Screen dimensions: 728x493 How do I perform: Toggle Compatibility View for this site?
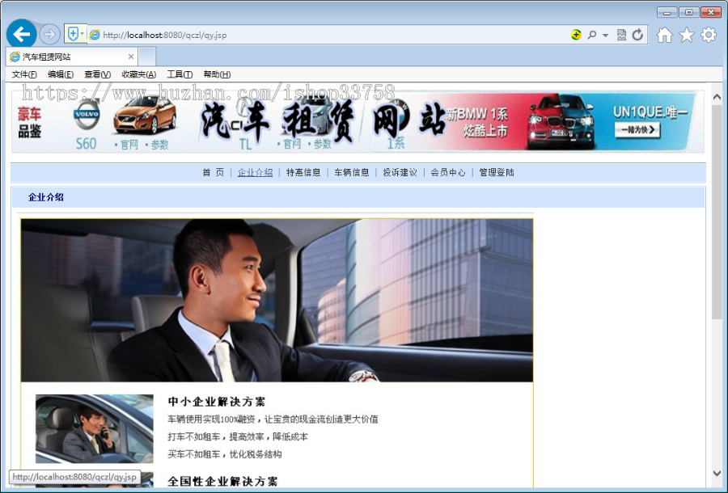pos(621,35)
